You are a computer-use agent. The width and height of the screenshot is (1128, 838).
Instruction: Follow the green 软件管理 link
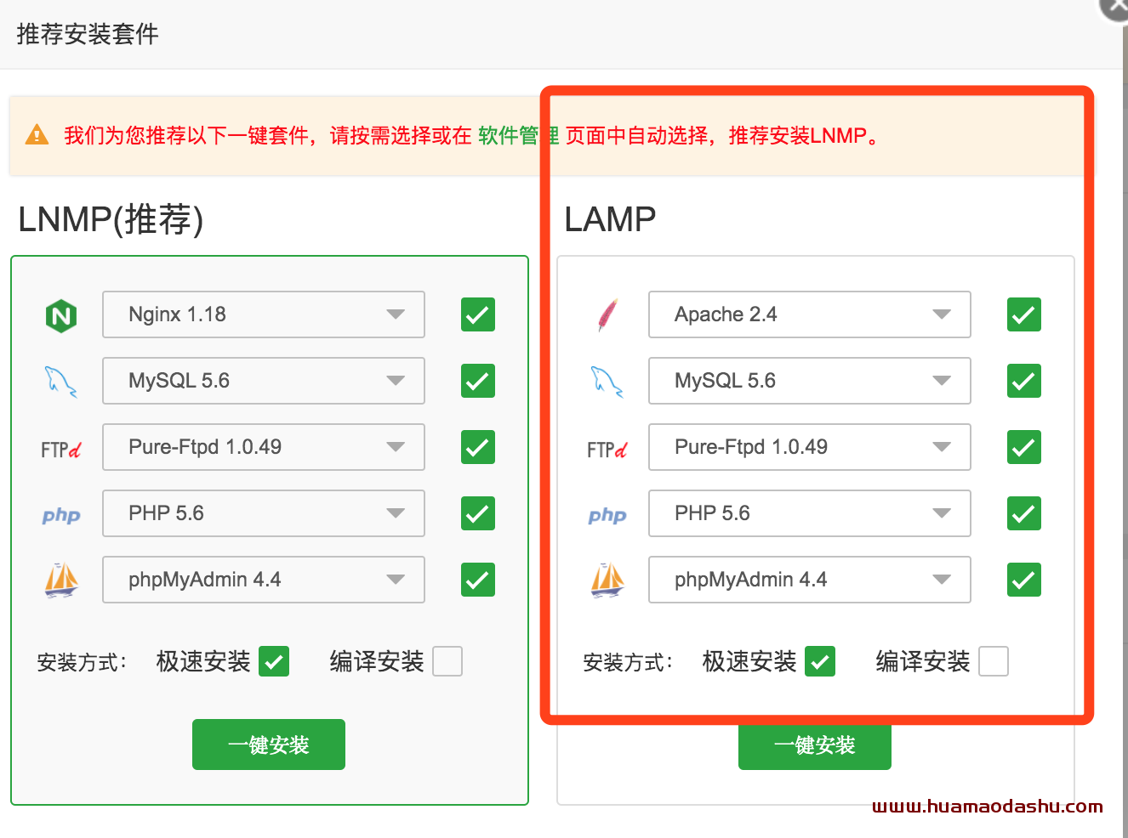(518, 135)
